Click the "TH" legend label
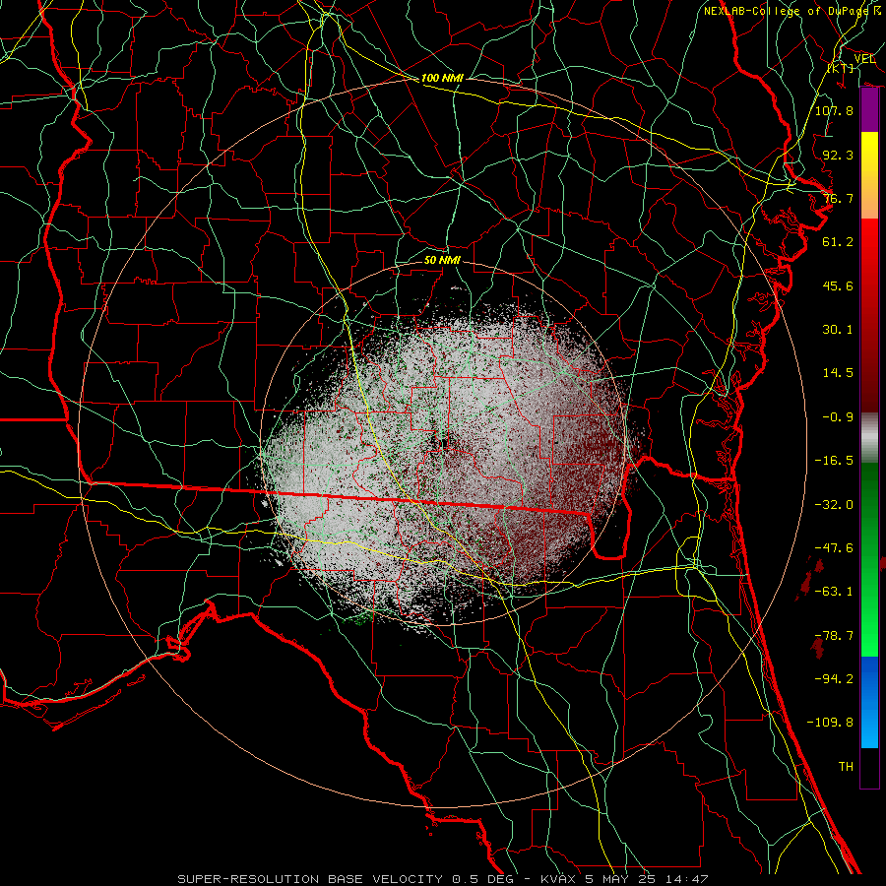 tap(846, 766)
